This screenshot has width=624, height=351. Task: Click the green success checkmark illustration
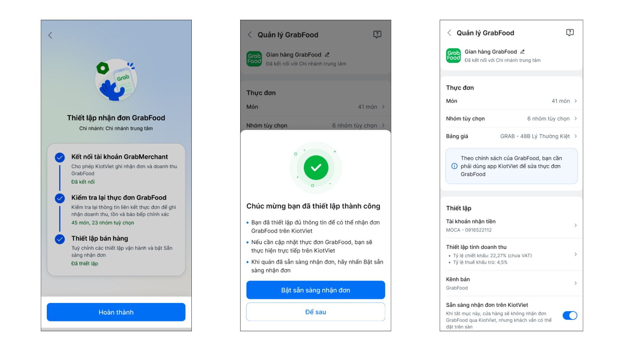[x=316, y=168]
